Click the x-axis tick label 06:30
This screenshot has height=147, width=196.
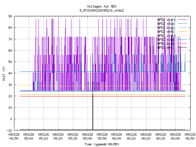click(160, 138)
